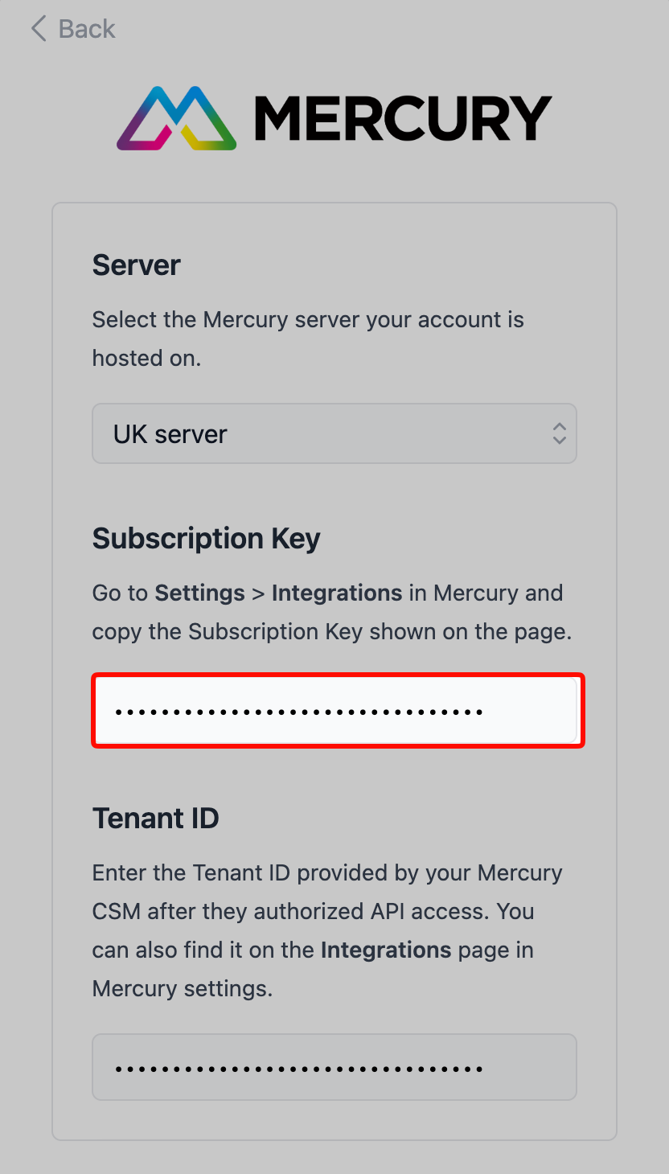Viewport: 669px width, 1174px height.
Task: Click the MERCURY wordmark text
Action: tap(402, 119)
